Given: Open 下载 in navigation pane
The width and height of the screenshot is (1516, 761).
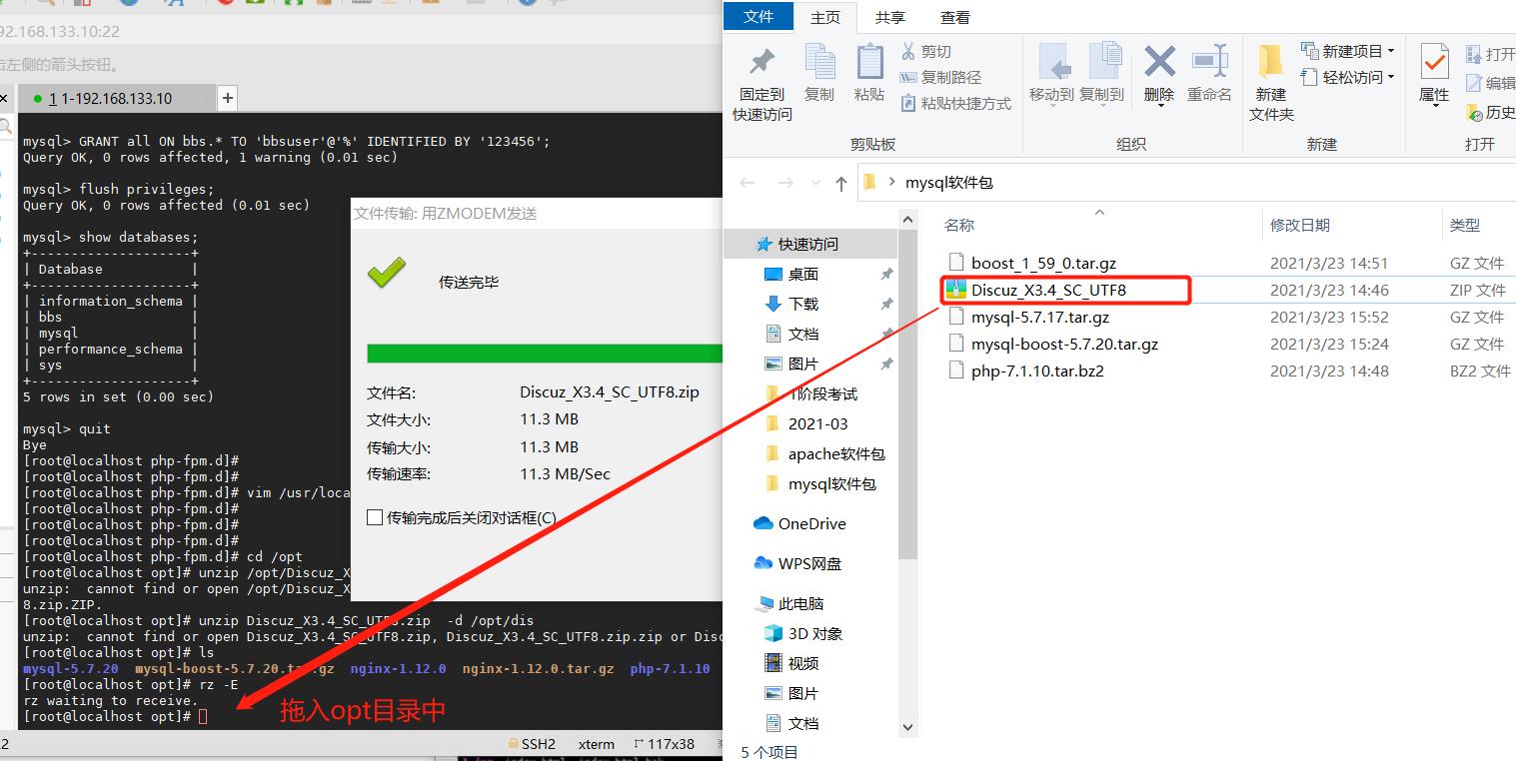Looking at the screenshot, I should pos(803,304).
